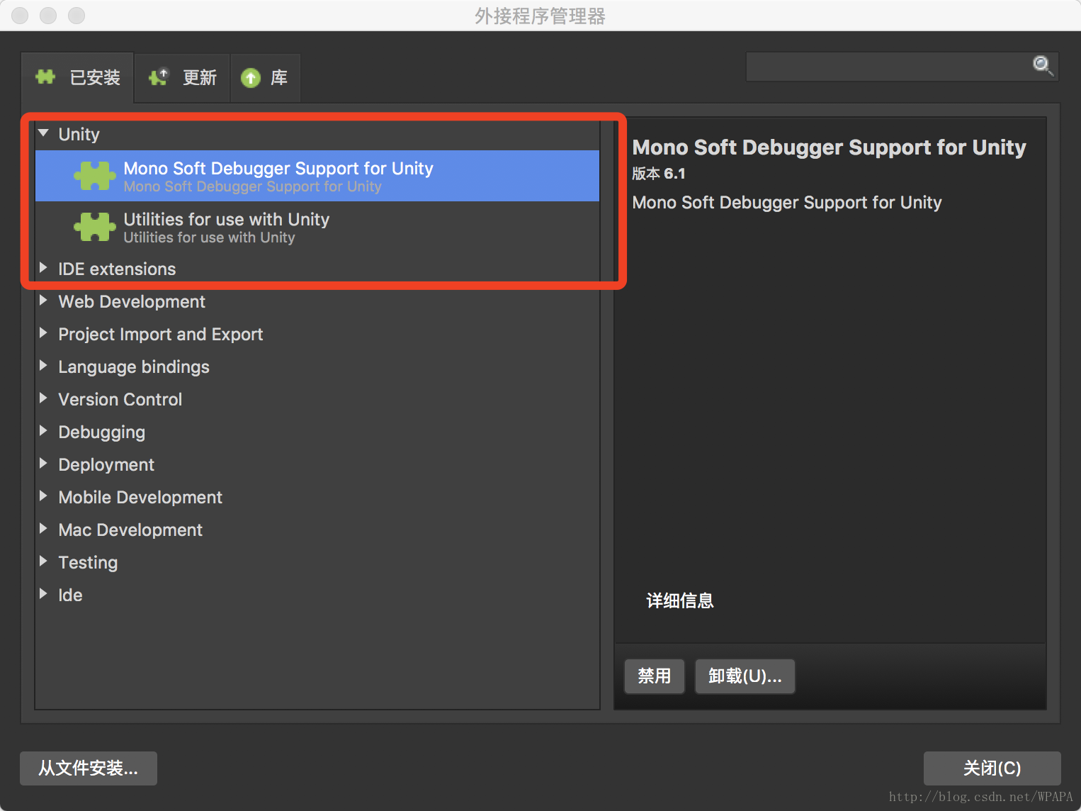The height and width of the screenshot is (811, 1081).
Task: Expand the Mobile Development triangle
Action: point(43,496)
